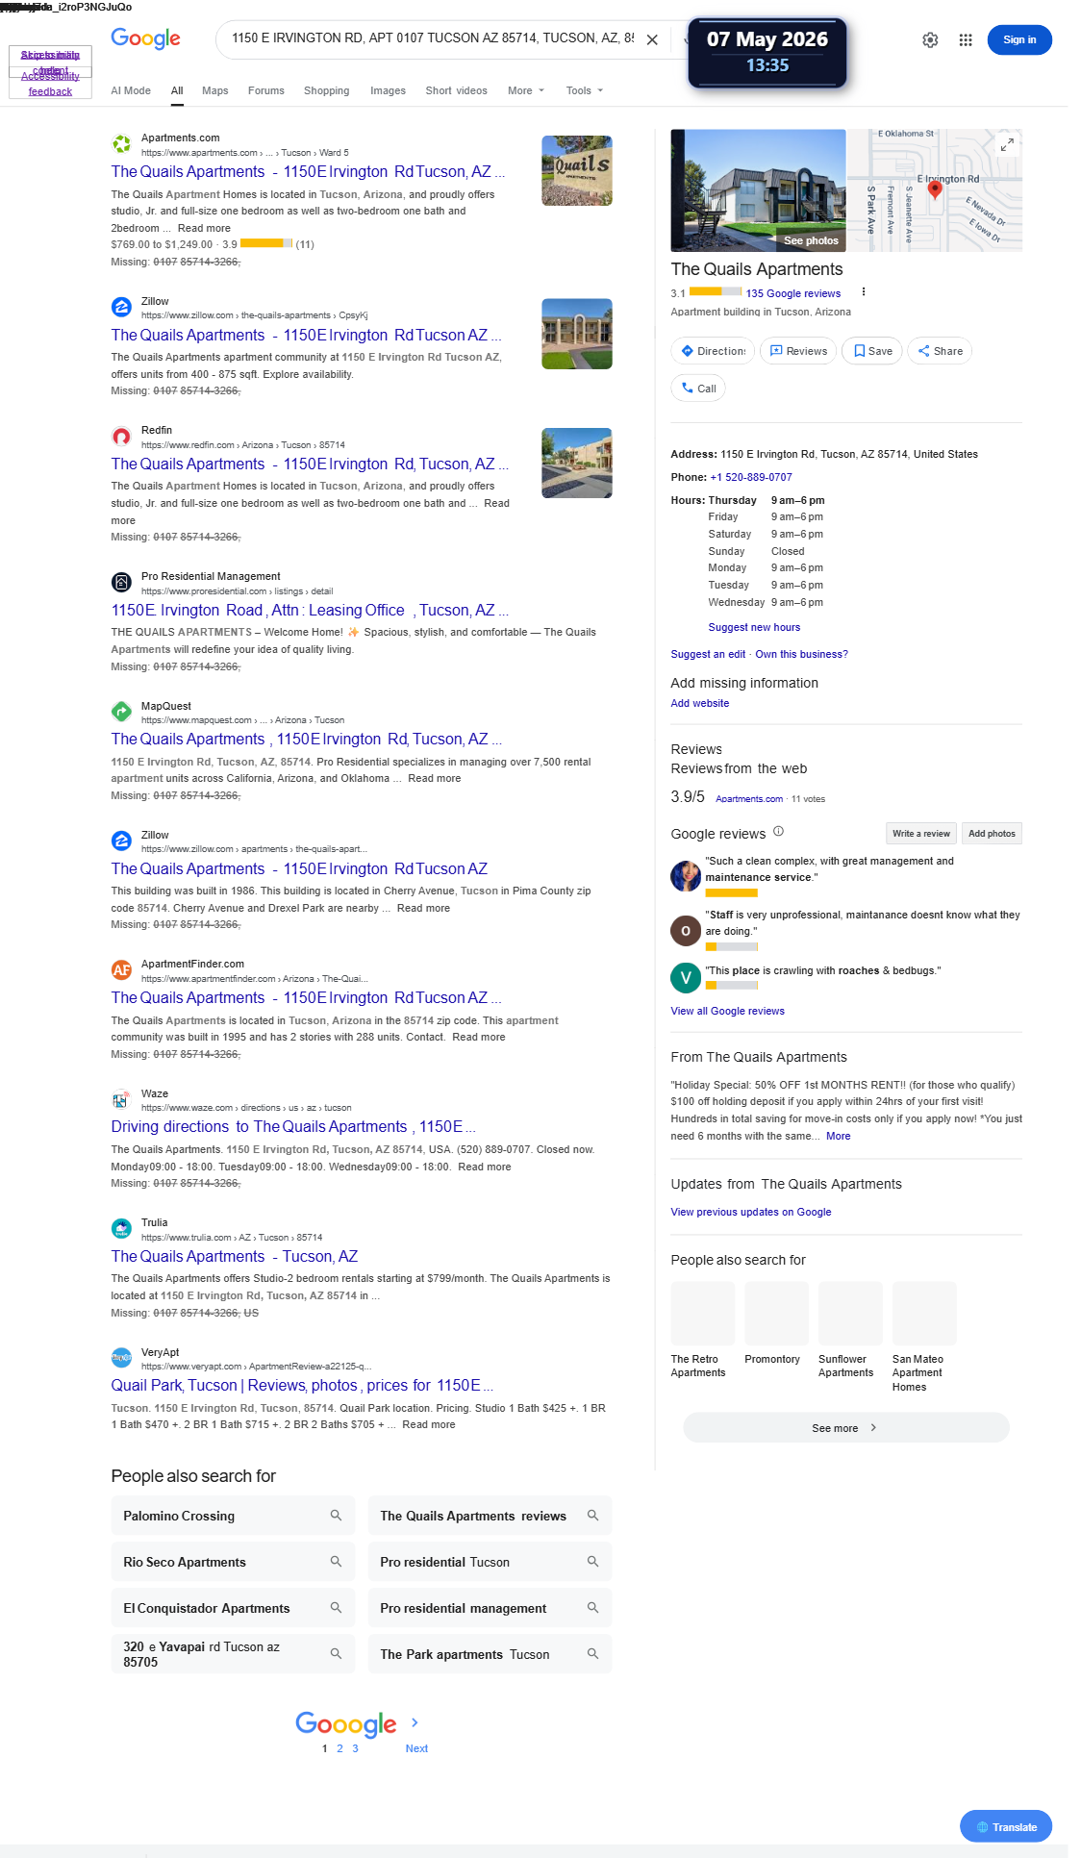Click the Add photos button
The height and width of the screenshot is (1858, 1081).
click(992, 834)
